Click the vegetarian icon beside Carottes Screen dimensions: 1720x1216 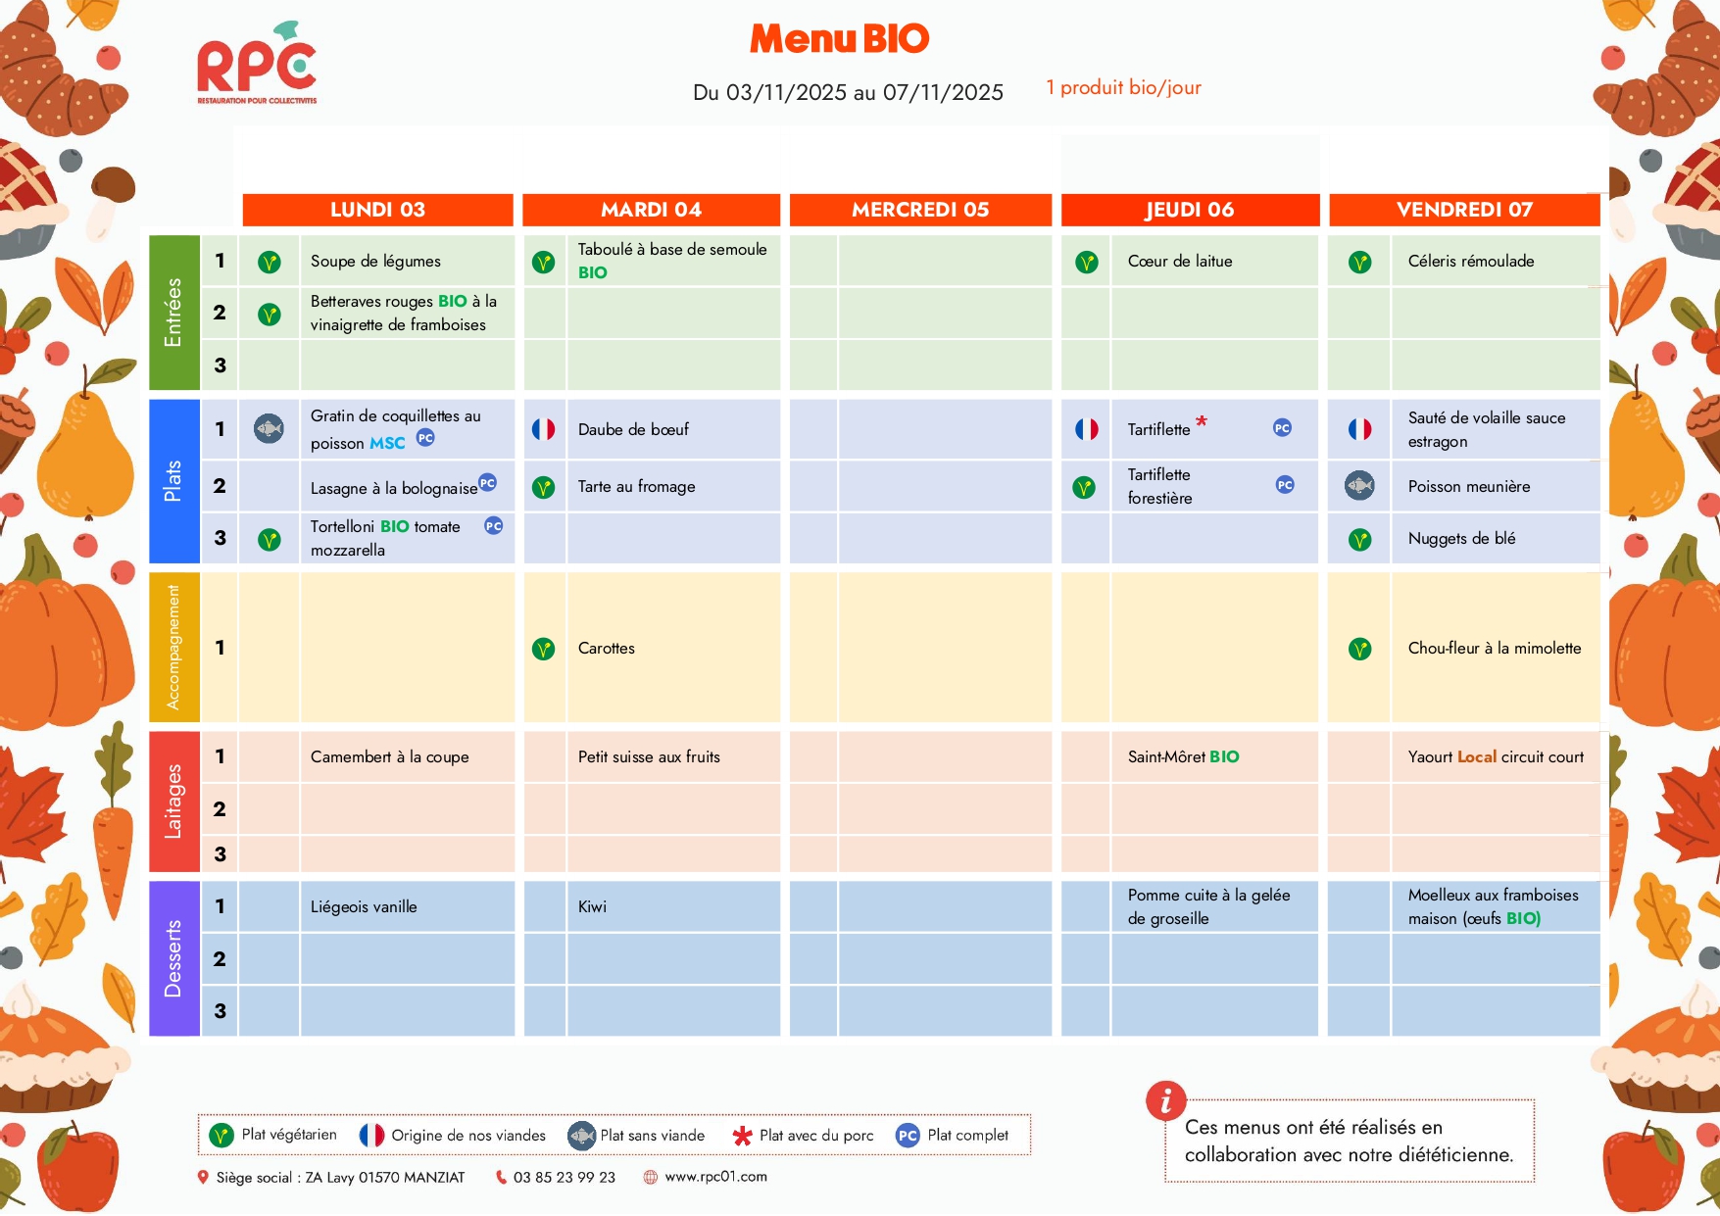543,649
